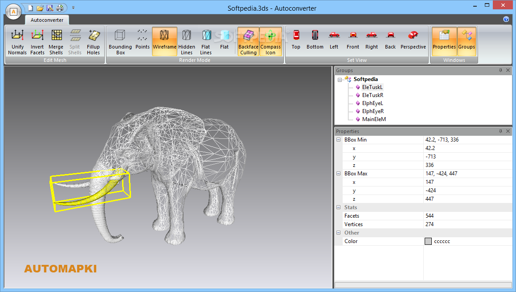Image resolution: width=516 pixels, height=292 pixels.
Task: Click the cccccc color swatch
Action: [x=428, y=241]
